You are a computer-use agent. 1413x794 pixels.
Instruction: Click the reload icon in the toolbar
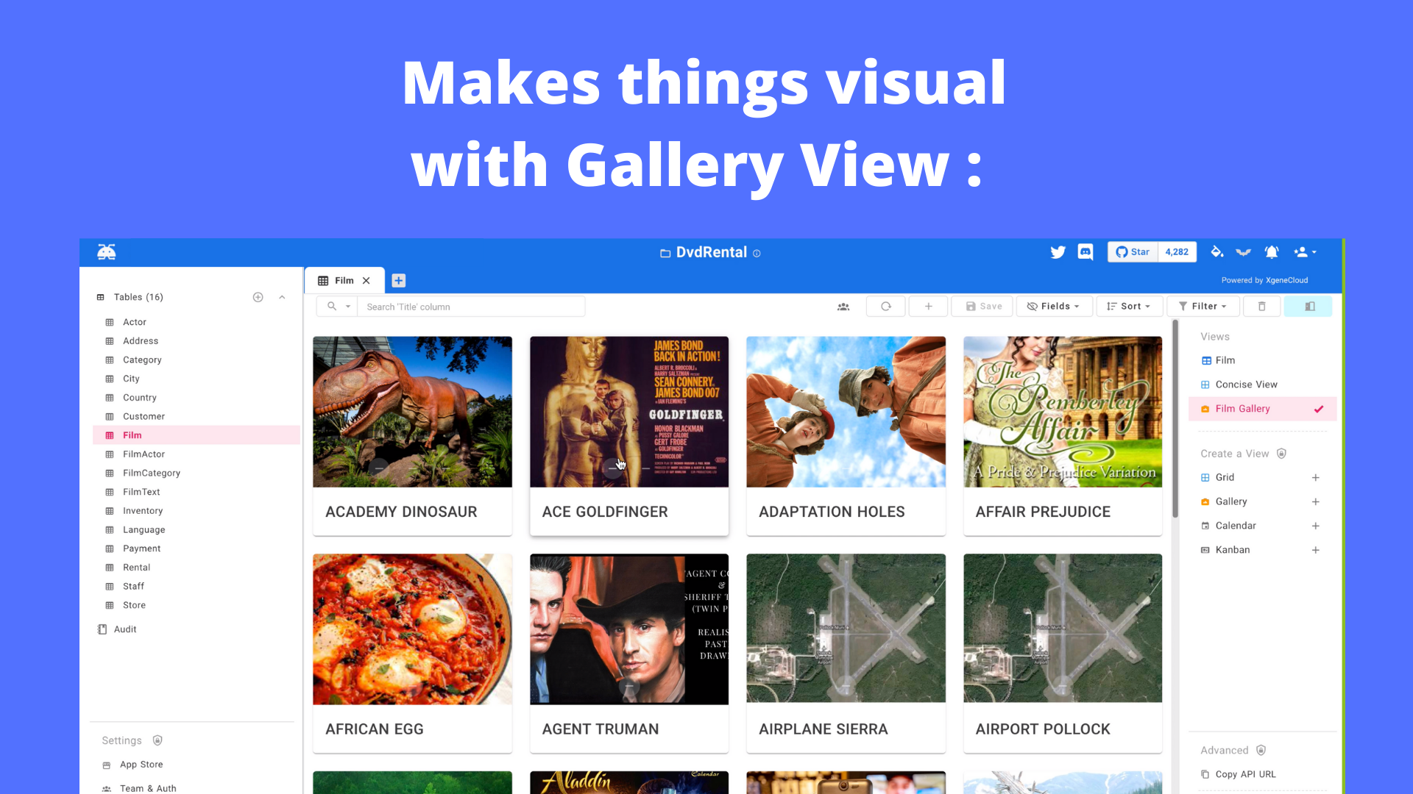pyautogui.click(x=885, y=306)
